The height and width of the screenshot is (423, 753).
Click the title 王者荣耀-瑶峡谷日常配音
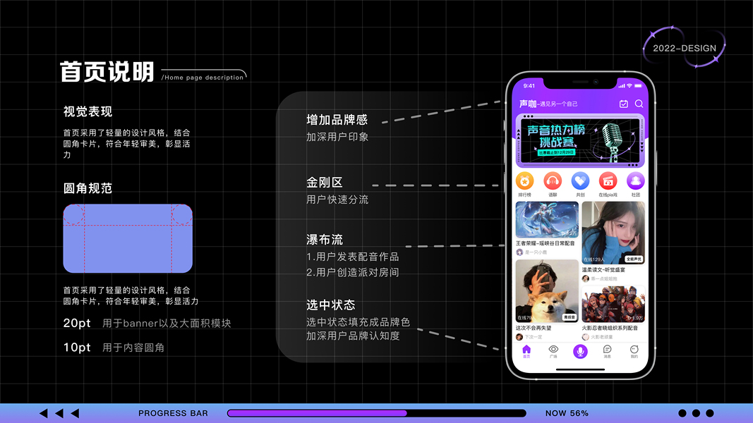(545, 243)
